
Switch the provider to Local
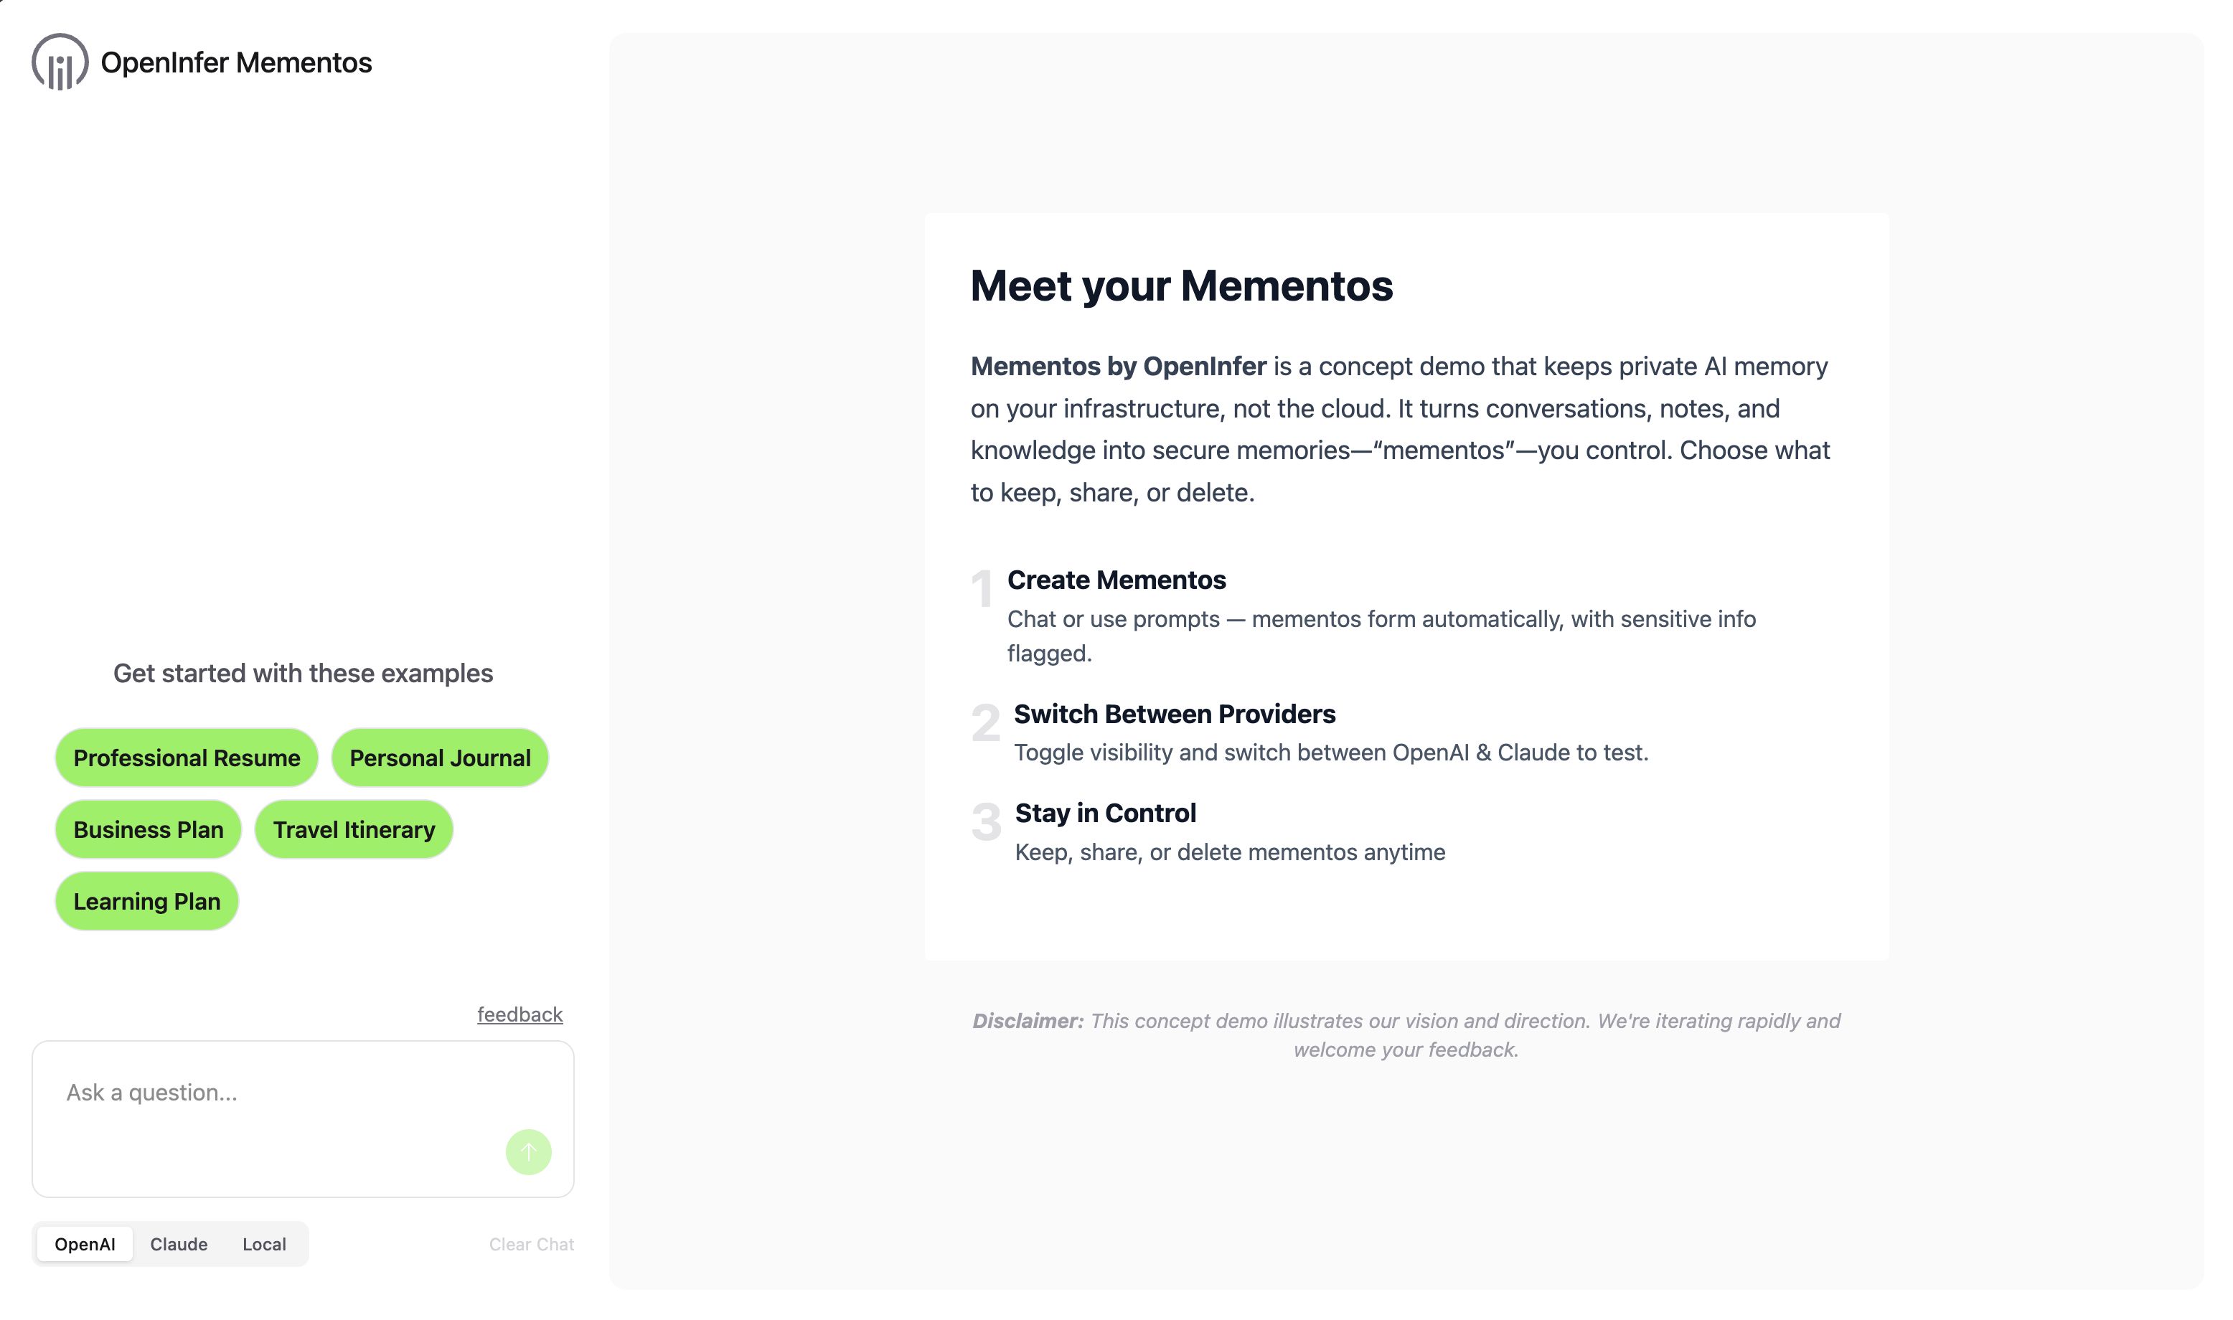tap(263, 1243)
